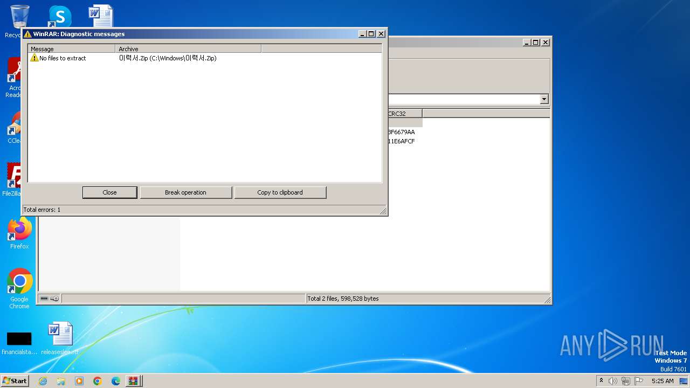This screenshot has height=388, width=690.
Task: Open the address path dropdown in WinRAR window
Action: pyautogui.click(x=544, y=99)
